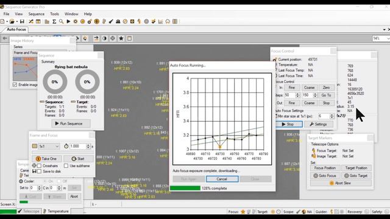This screenshot has height=219, width=390.
Task: Click the Guider icon in status bar
Action: click(x=331, y=212)
